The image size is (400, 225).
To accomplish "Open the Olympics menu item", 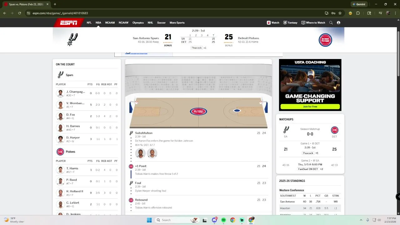I will pyautogui.click(x=138, y=23).
